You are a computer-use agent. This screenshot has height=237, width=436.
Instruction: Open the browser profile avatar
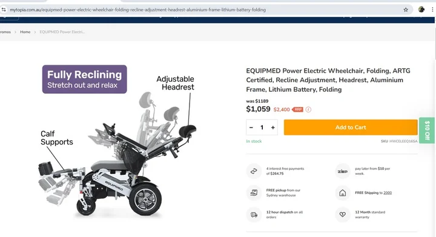click(x=421, y=10)
